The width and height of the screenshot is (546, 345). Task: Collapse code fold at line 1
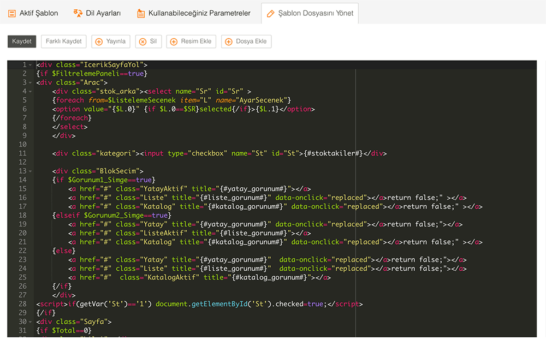click(30, 65)
